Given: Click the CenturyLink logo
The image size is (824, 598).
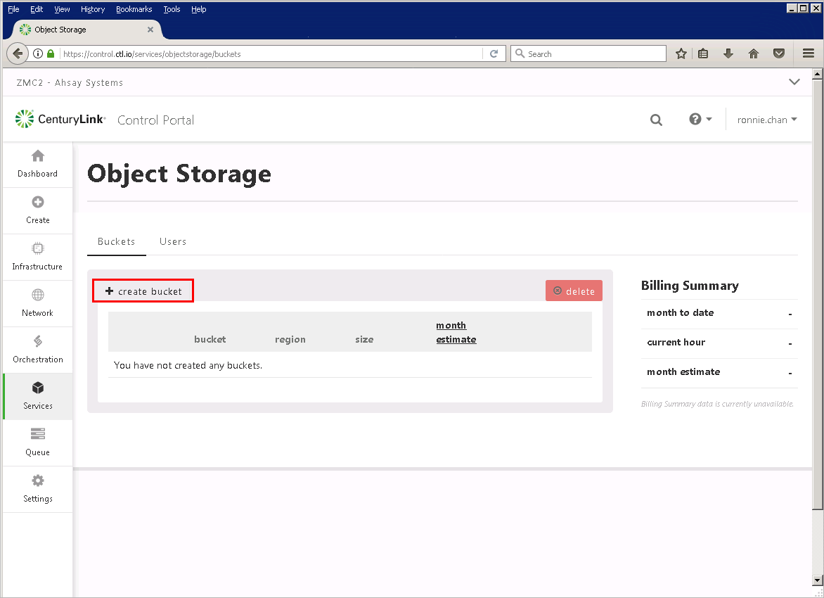Looking at the screenshot, I should pyautogui.click(x=60, y=120).
